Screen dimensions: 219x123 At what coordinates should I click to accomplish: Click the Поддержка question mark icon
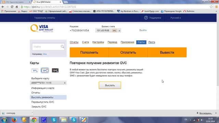pos(146,18)
